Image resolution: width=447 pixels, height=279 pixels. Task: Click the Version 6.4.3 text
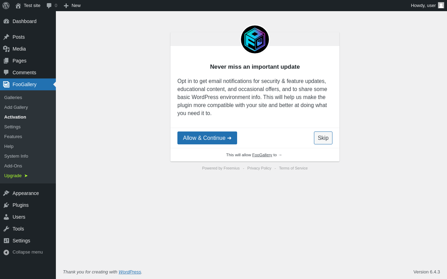tap(427, 272)
